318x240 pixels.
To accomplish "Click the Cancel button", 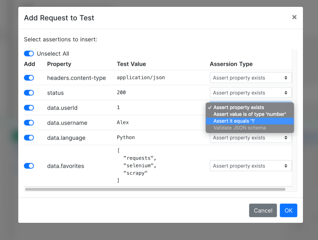I will click(x=263, y=211).
